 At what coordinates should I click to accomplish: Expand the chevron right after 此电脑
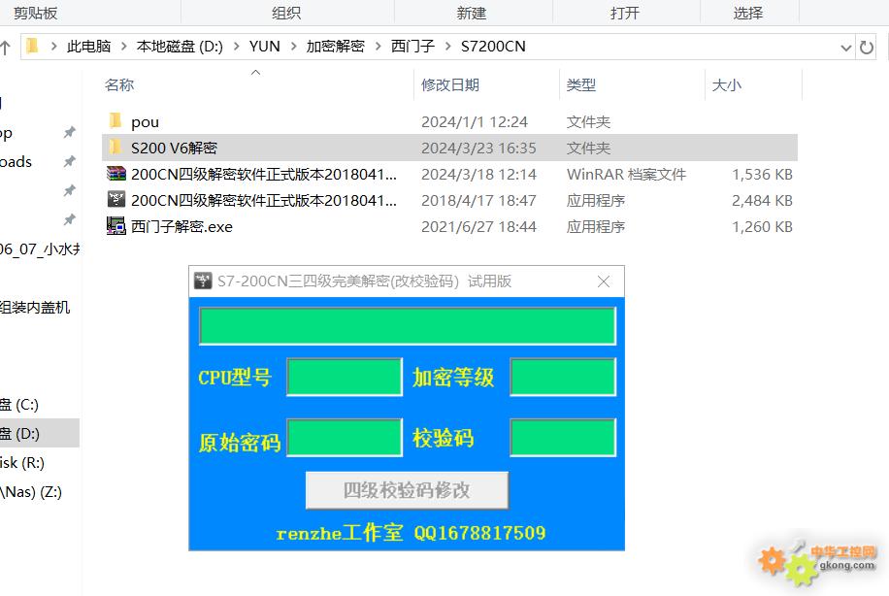[x=123, y=47]
